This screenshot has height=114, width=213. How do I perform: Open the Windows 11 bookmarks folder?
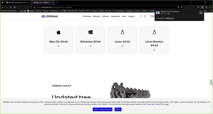[55, 11]
